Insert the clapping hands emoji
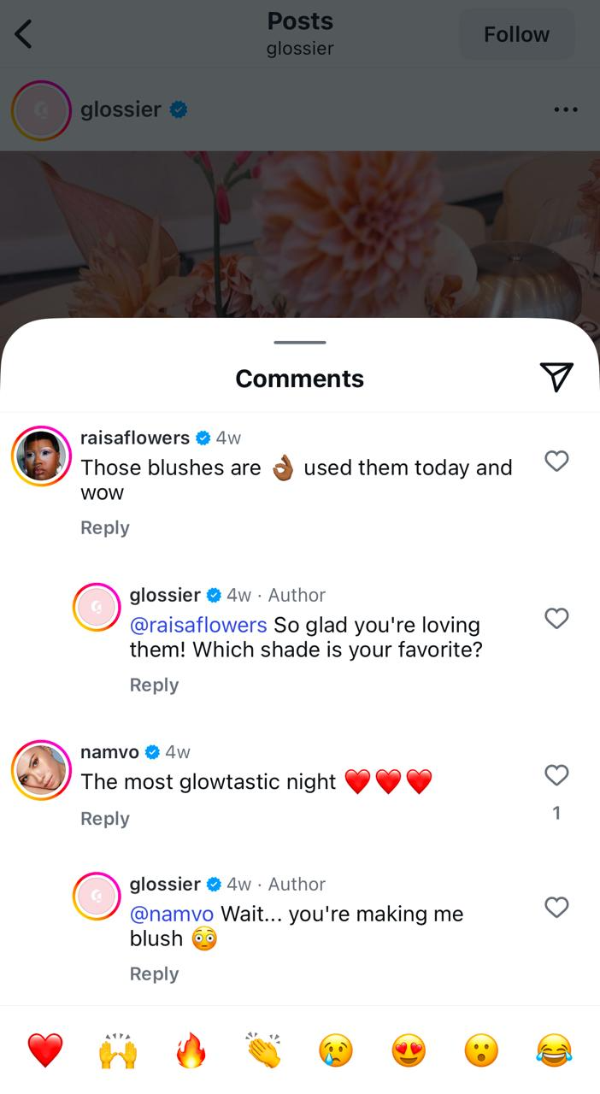The width and height of the screenshot is (600, 1094). [x=263, y=1050]
